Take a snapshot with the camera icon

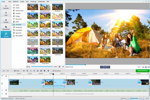click(146, 67)
